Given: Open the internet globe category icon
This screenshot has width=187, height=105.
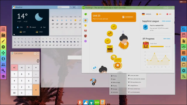Looking at the screenshot, I should pos(3,59).
